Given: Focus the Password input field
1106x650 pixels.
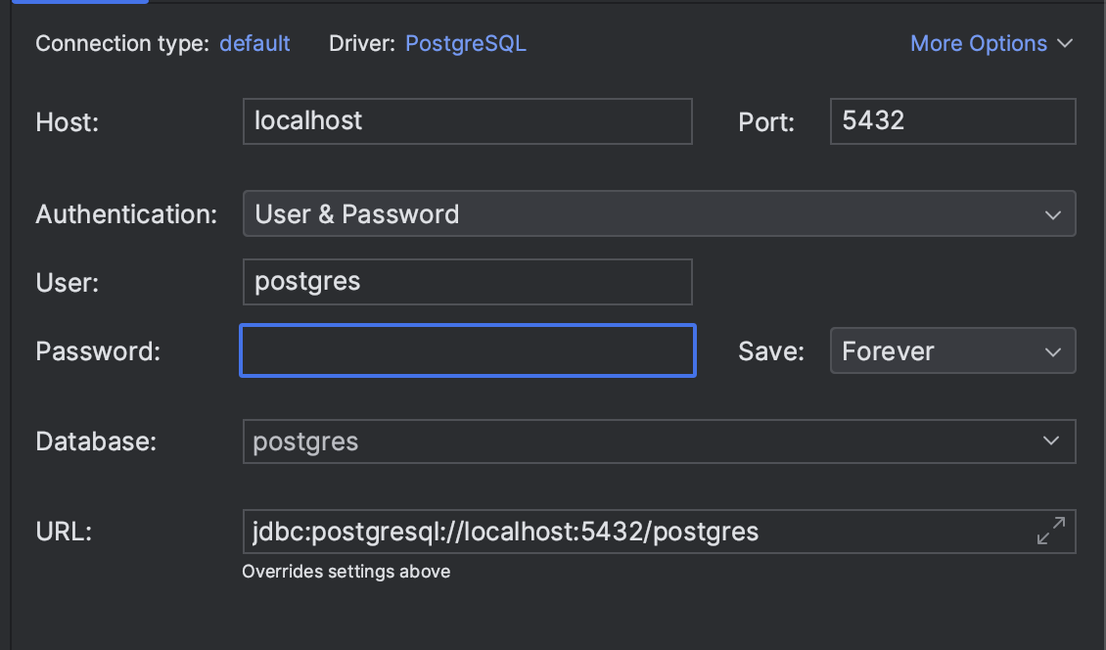Looking at the screenshot, I should point(468,350).
